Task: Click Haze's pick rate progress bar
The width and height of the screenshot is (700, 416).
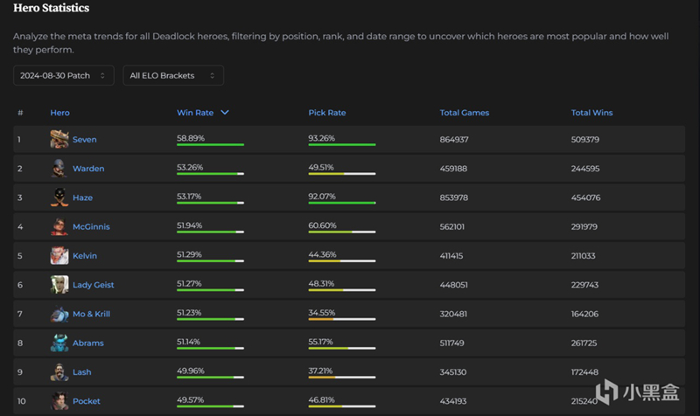Action: coord(341,203)
